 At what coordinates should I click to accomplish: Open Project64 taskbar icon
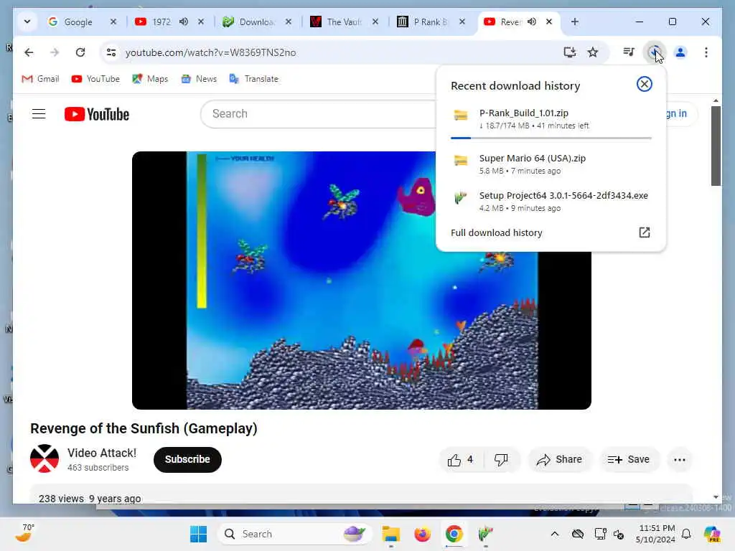pos(485,534)
